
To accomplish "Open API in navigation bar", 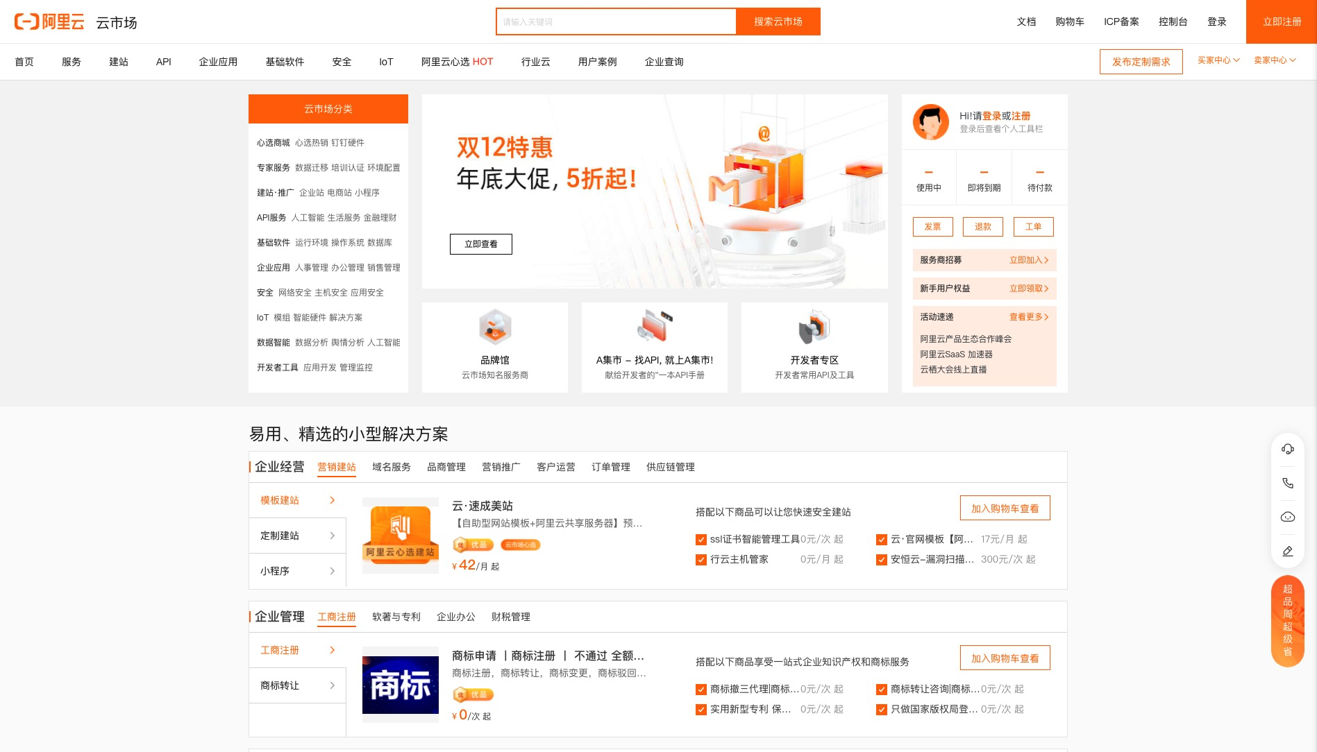I will coord(164,62).
